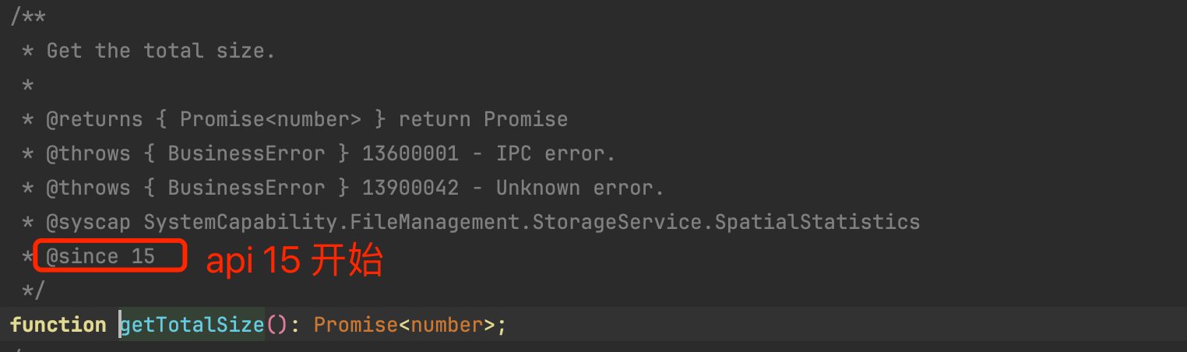Click the comment opening /** marker
Viewport: 1187px width, 352px height.
click(x=28, y=16)
